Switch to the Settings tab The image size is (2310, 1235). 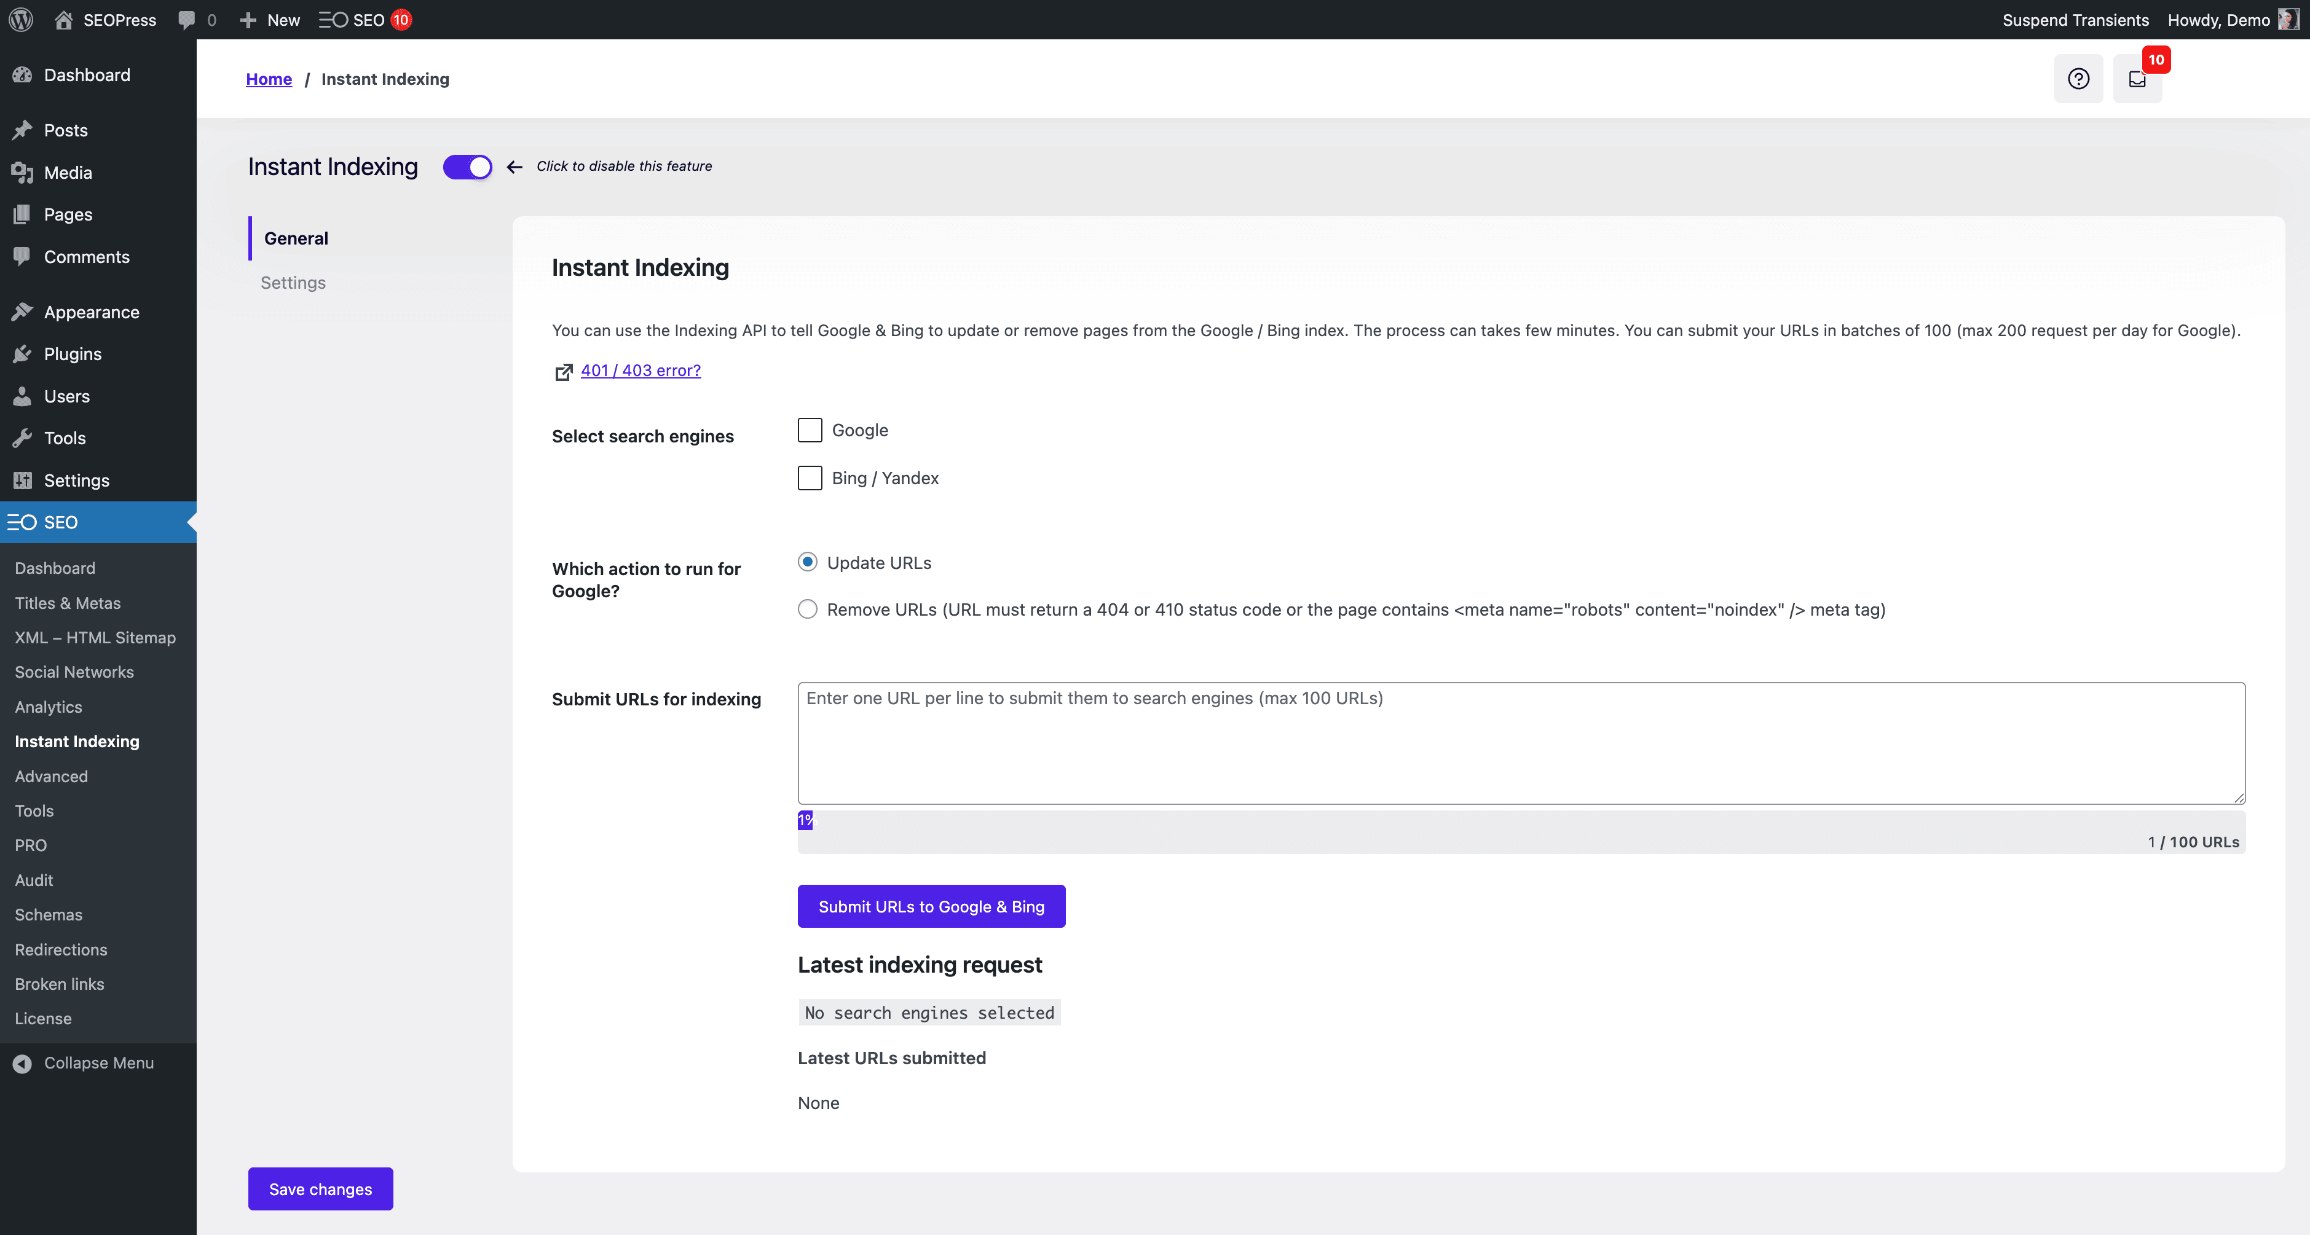(293, 282)
